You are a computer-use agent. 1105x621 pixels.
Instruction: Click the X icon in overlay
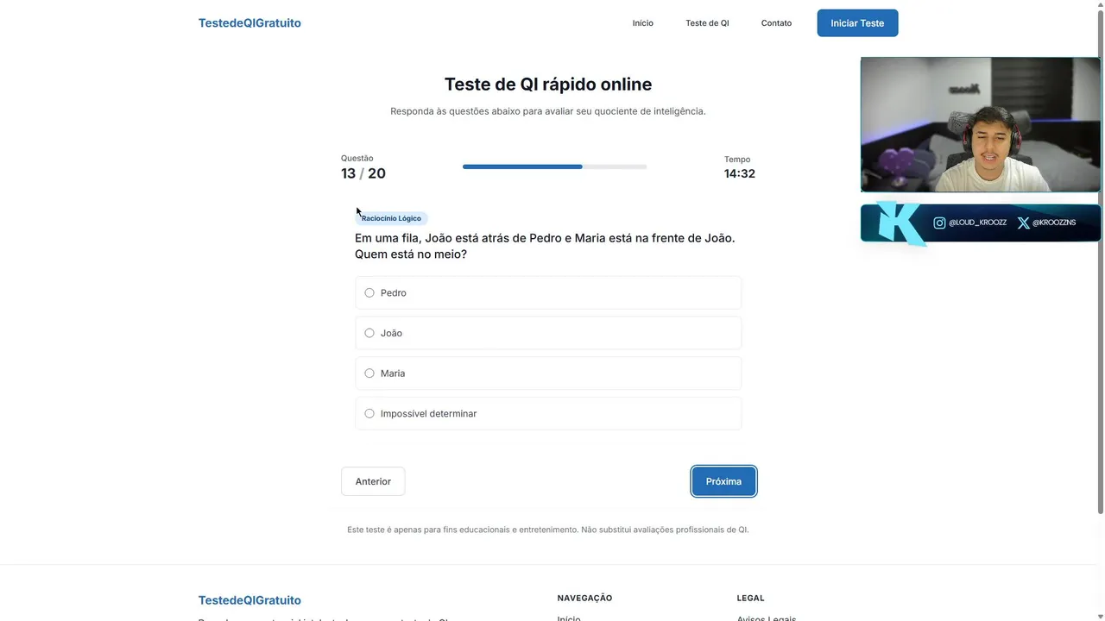[1023, 223]
